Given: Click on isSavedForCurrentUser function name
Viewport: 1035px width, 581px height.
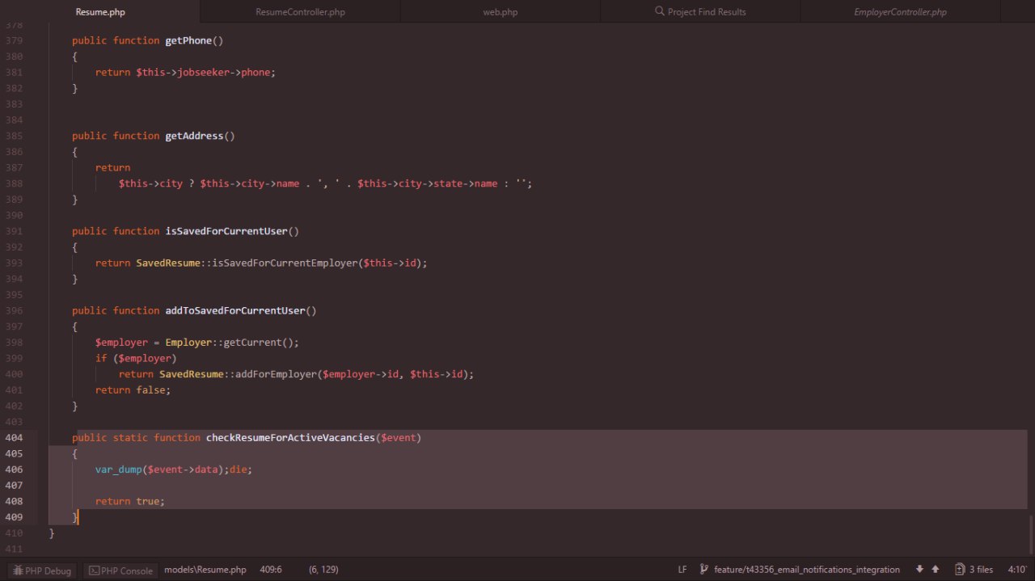Looking at the screenshot, I should coord(226,231).
